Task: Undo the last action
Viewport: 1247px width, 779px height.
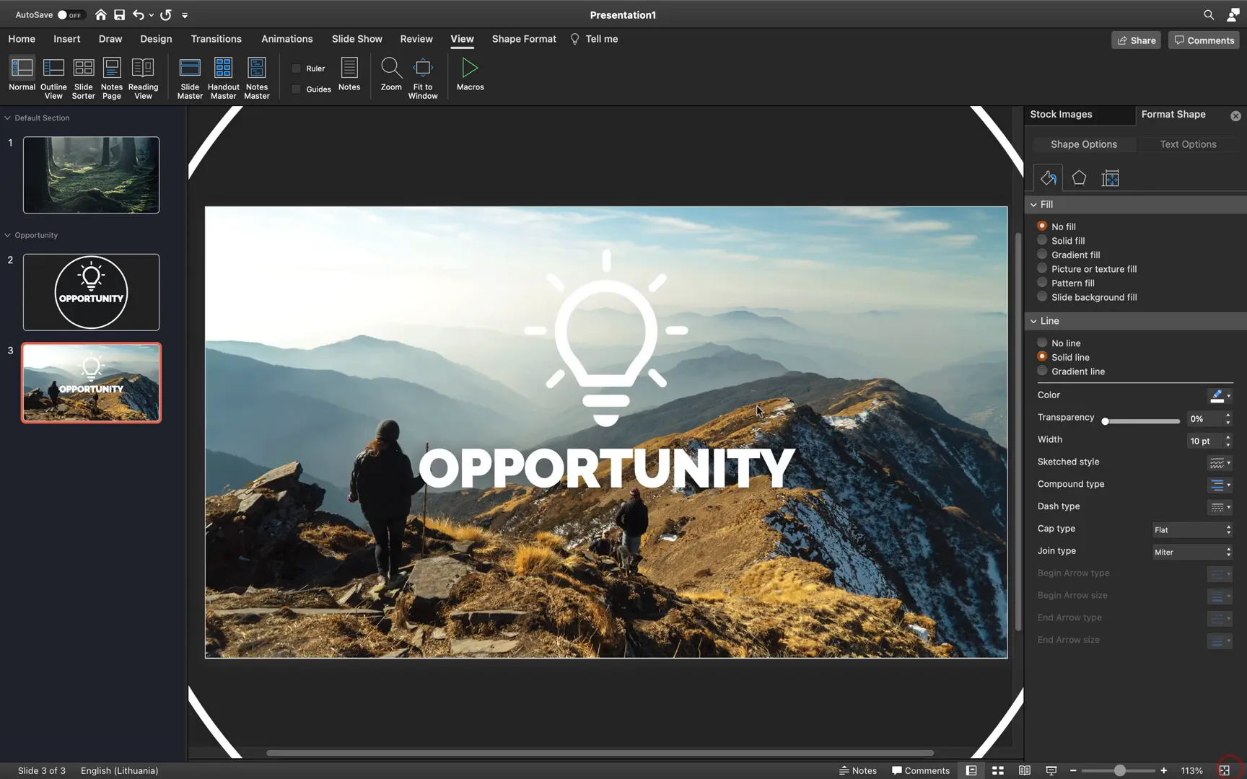Action: [139, 14]
